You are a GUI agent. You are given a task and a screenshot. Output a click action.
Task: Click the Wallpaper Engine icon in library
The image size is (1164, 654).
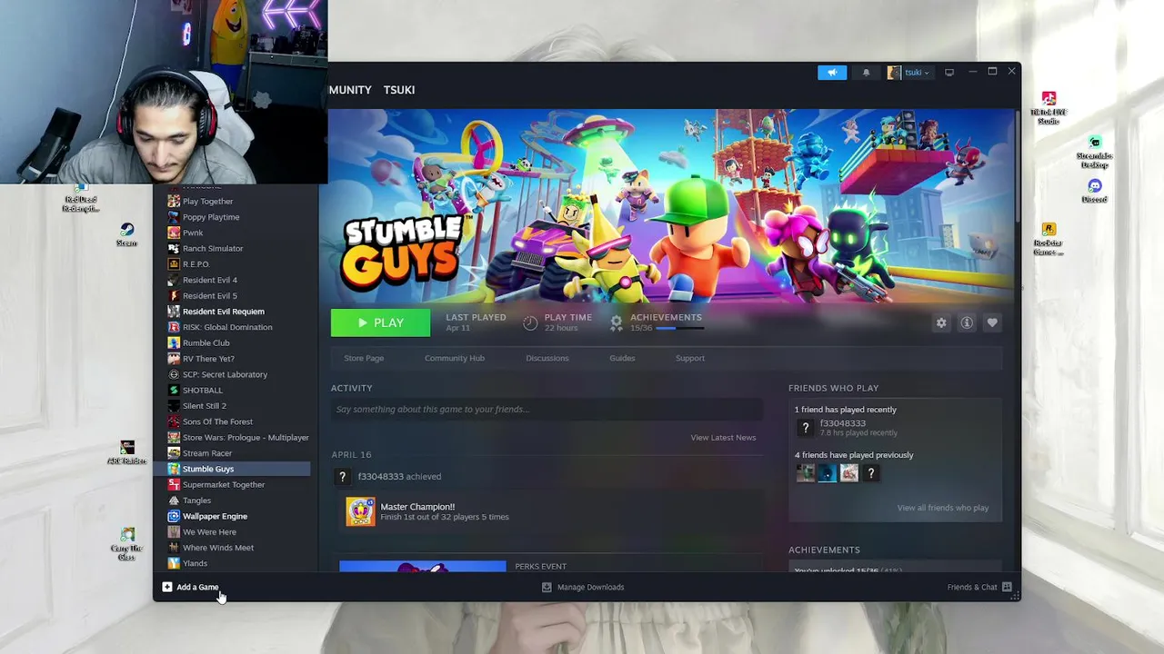tap(174, 516)
